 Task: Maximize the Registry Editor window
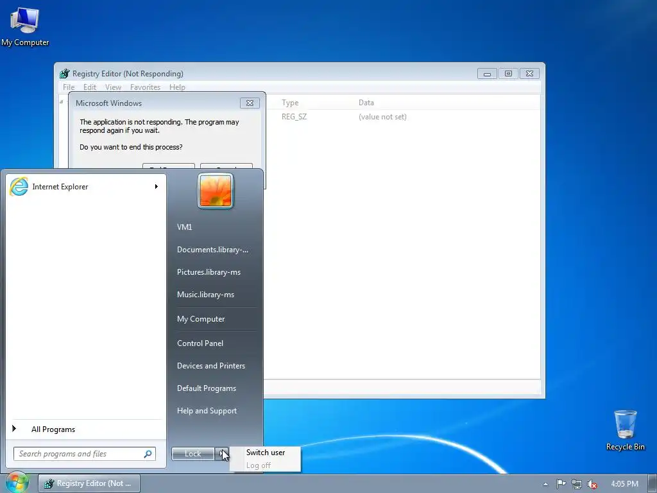(x=508, y=74)
